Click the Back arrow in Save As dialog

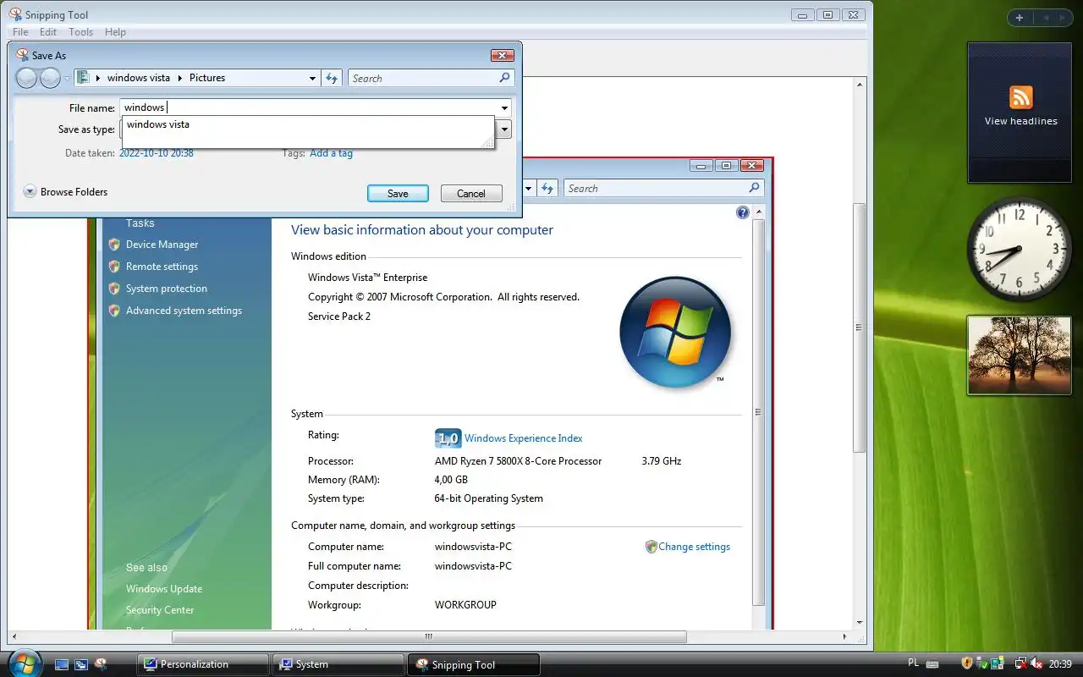click(x=27, y=78)
